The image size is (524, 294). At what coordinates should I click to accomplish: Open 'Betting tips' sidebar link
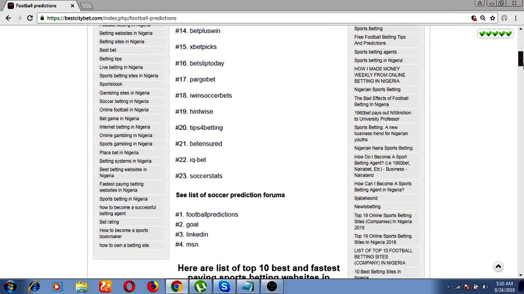pos(111,59)
